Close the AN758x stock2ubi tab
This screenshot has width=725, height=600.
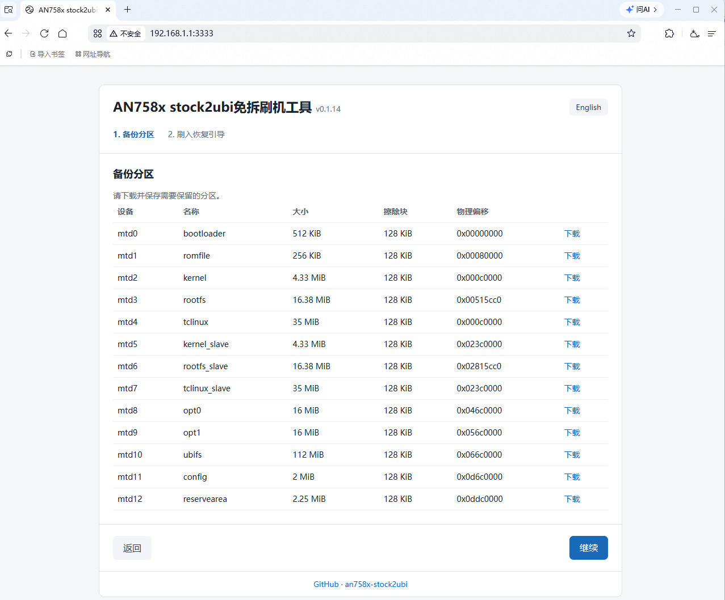pyautogui.click(x=108, y=10)
